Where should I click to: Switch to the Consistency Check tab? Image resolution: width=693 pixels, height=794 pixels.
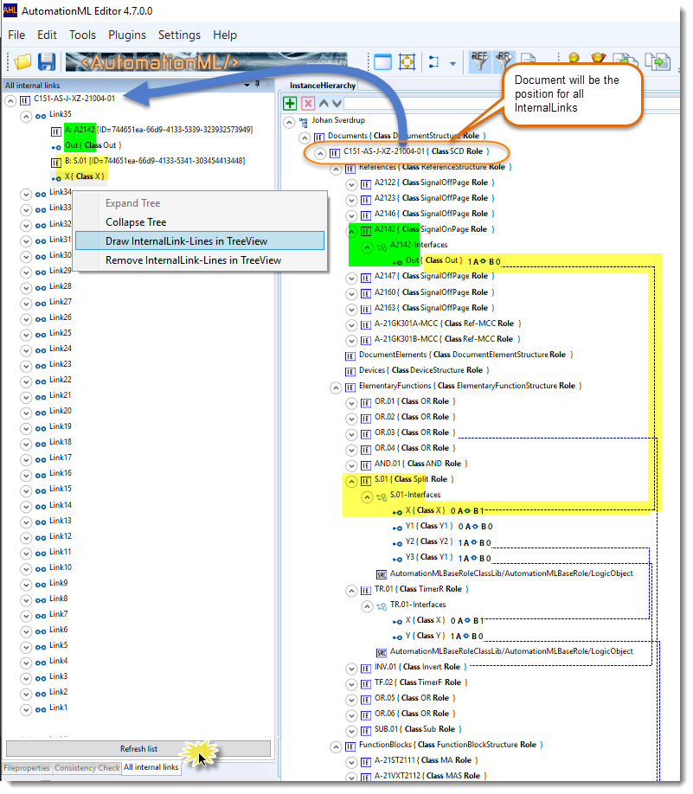coord(87,768)
